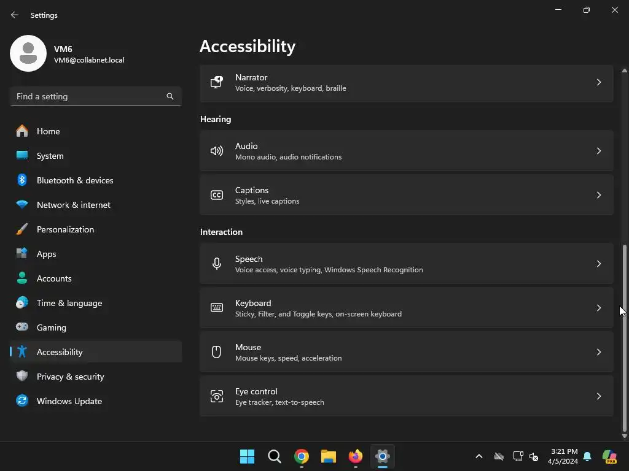Go back with the Settings back arrow
The height and width of the screenshot is (471, 629).
(x=15, y=15)
